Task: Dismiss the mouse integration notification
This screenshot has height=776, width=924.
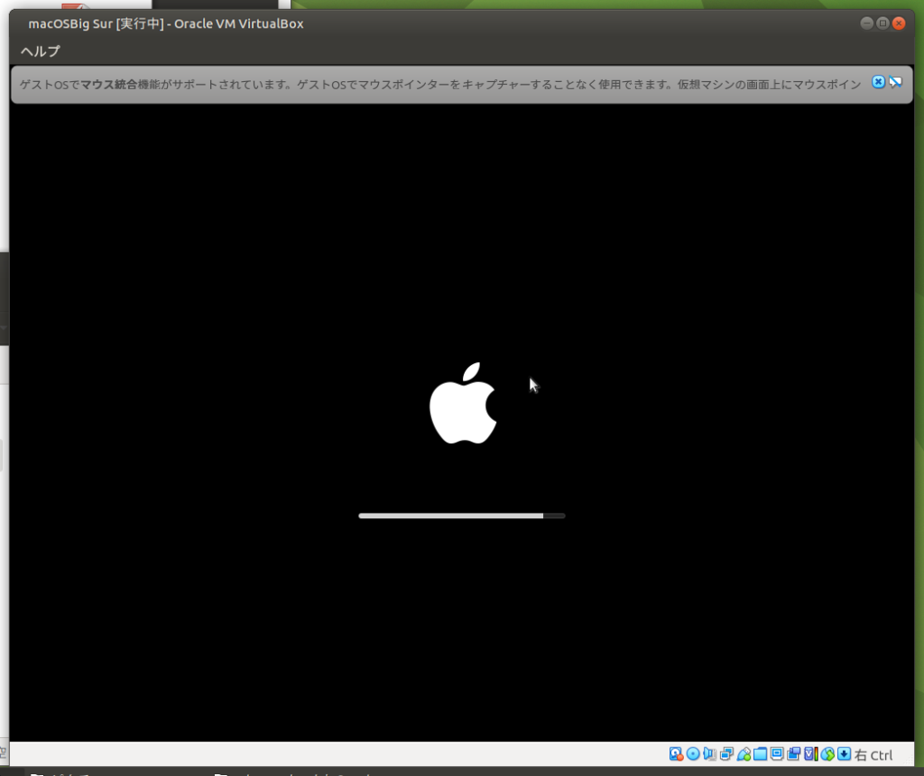Action: point(878,82)
